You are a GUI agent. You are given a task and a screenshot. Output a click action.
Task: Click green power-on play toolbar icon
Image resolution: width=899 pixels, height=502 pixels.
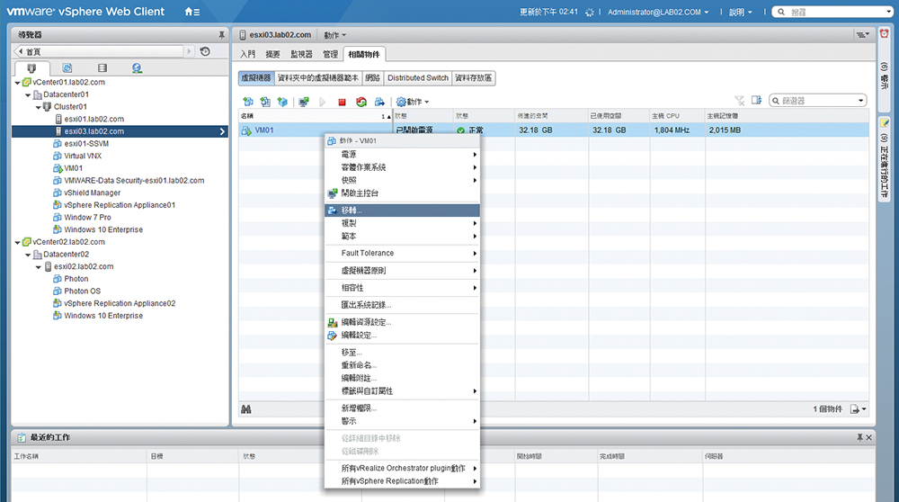click(322, 102)
